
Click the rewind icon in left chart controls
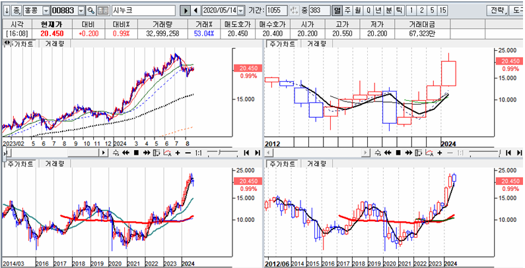click(x=124, y=153)
